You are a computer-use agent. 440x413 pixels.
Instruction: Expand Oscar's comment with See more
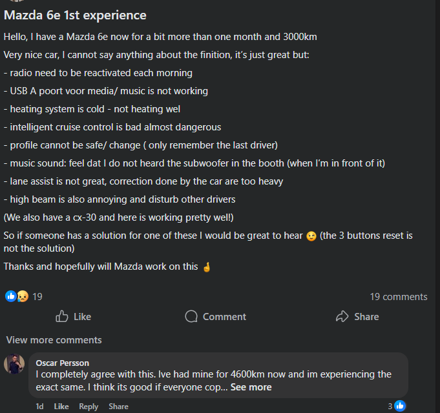[x=251, y=387]
